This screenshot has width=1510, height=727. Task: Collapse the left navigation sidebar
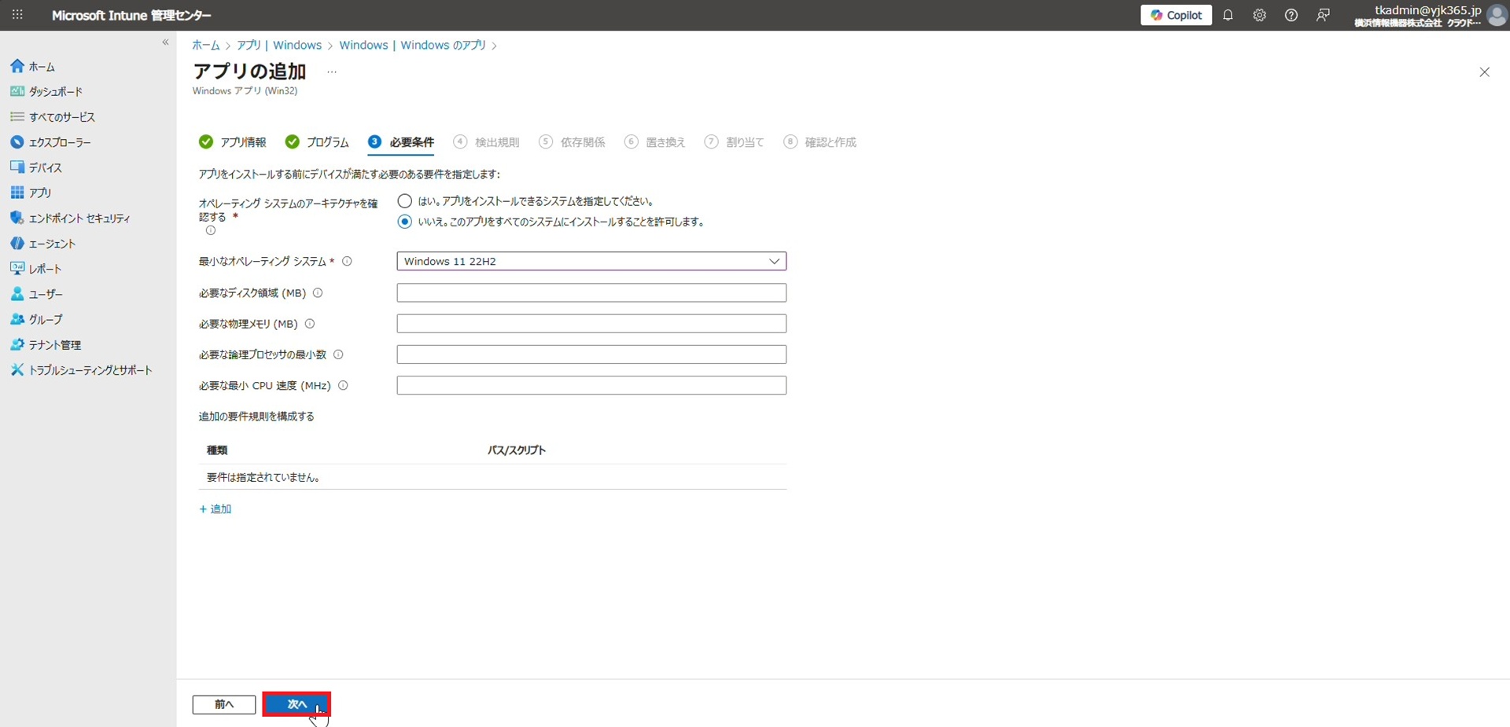coord(165,42)
